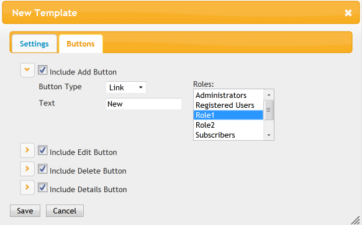Expand the Include Delete Button section
The image size is (362, 225).
(27, 169)
